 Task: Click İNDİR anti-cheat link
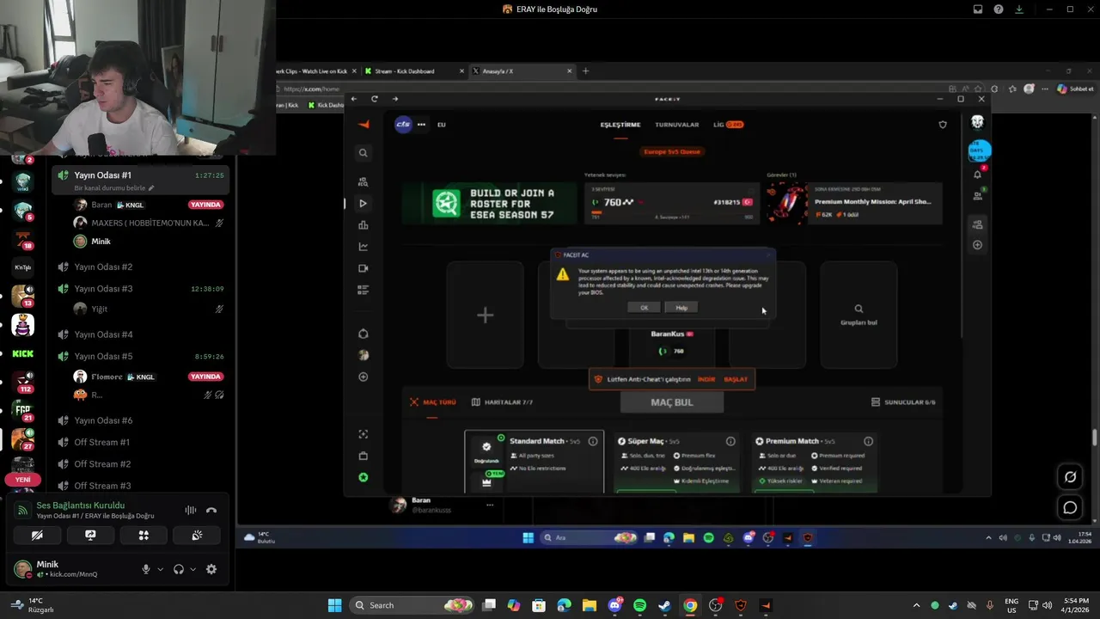[706, 379]
